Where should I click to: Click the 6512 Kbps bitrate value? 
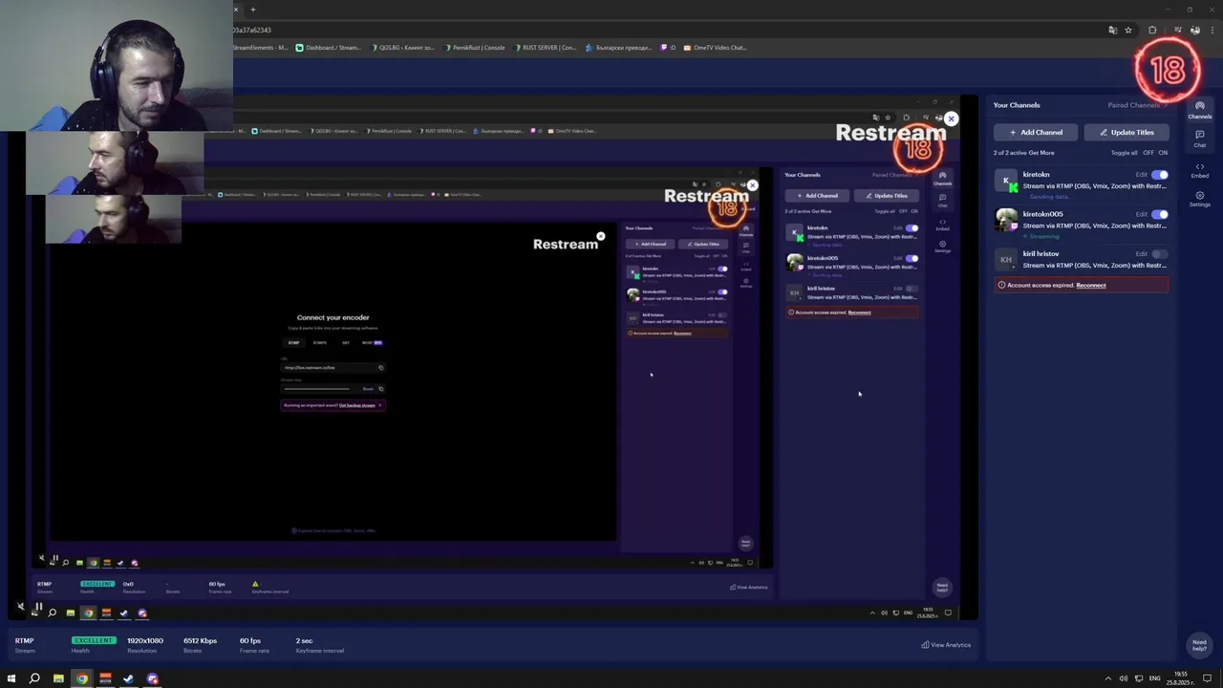(x=200, y=640)
